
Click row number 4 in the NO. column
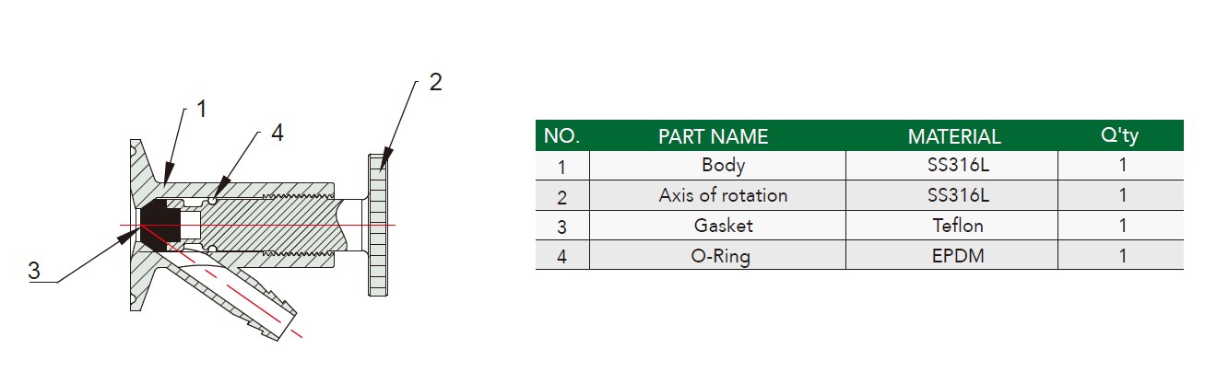(561, 255)
